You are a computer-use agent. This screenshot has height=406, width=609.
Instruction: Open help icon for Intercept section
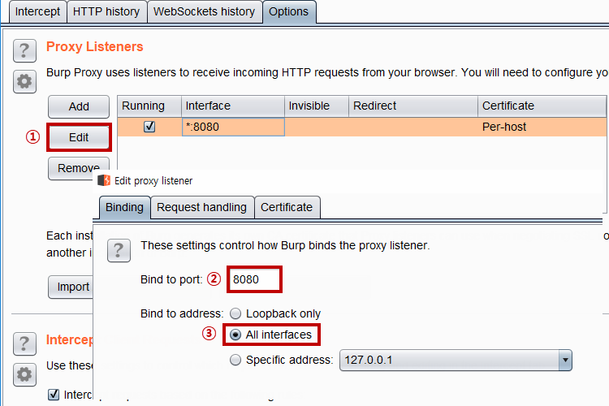24,343
